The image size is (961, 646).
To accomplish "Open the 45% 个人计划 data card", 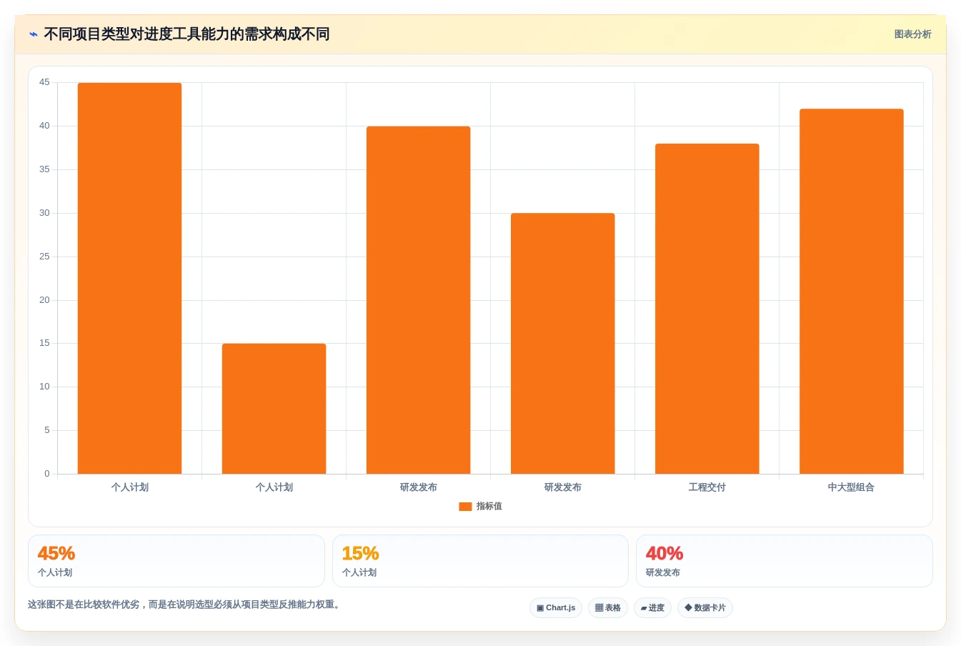I will click(x=176, y=561).
